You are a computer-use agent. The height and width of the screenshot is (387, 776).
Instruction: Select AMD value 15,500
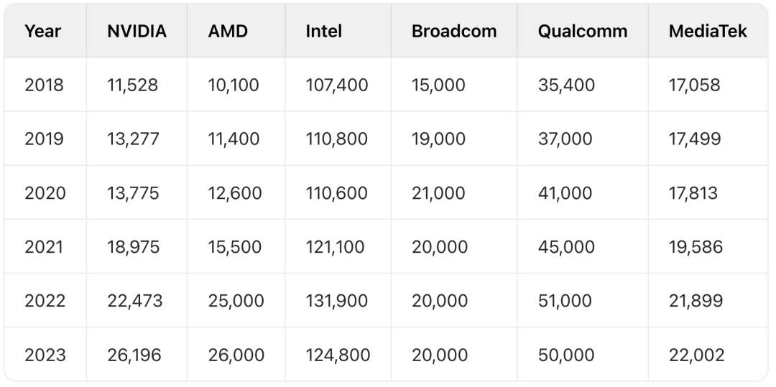pyautogui.click(x=234, y=247)
